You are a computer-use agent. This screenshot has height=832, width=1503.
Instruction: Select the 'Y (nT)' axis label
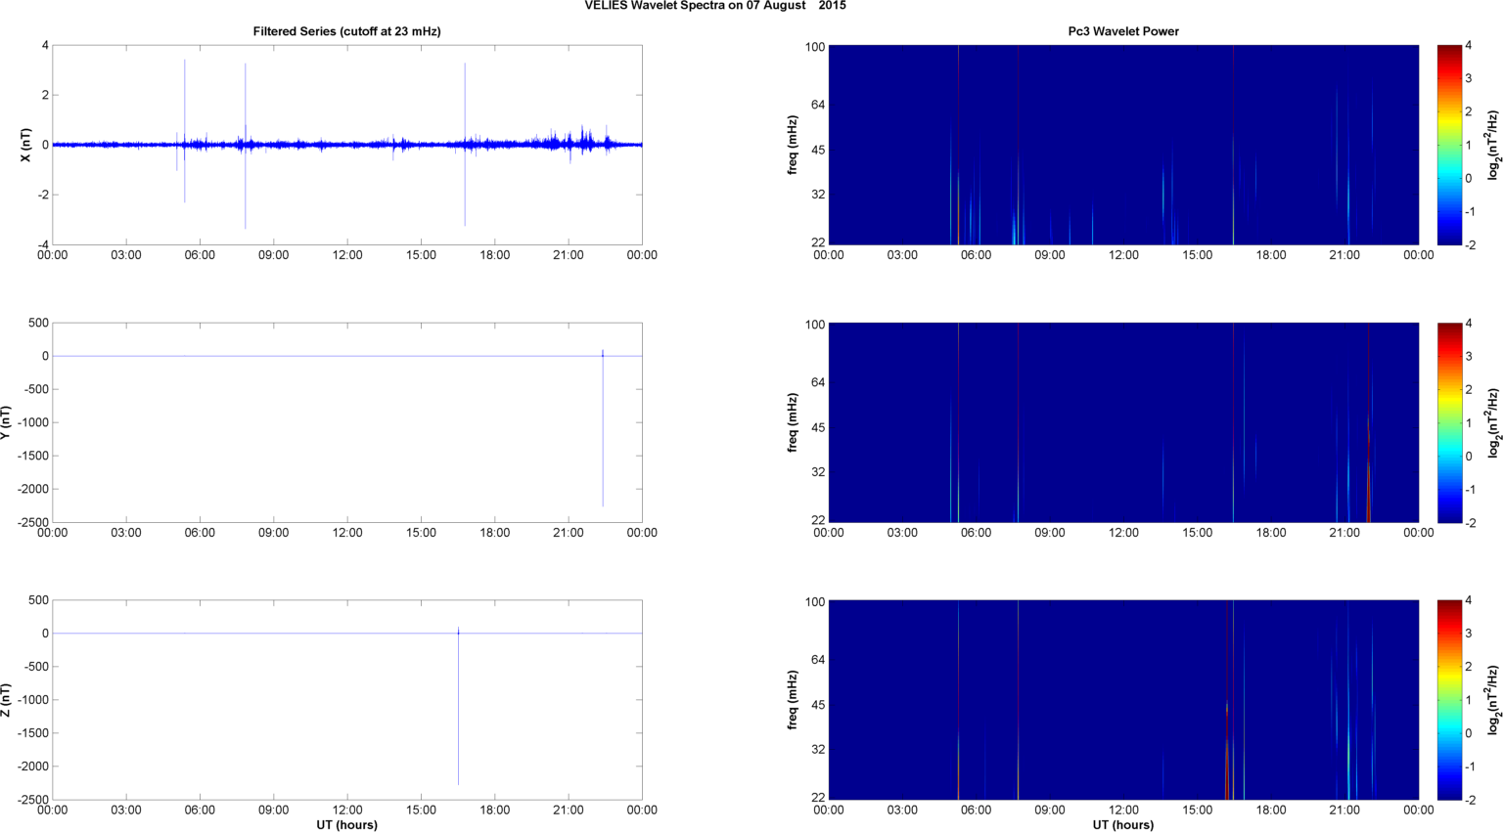click(x=6, y=422)
